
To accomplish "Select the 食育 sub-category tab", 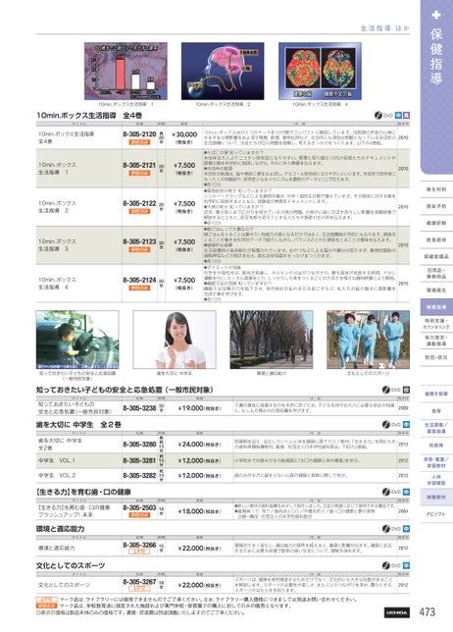I will [x=436, y=411].
